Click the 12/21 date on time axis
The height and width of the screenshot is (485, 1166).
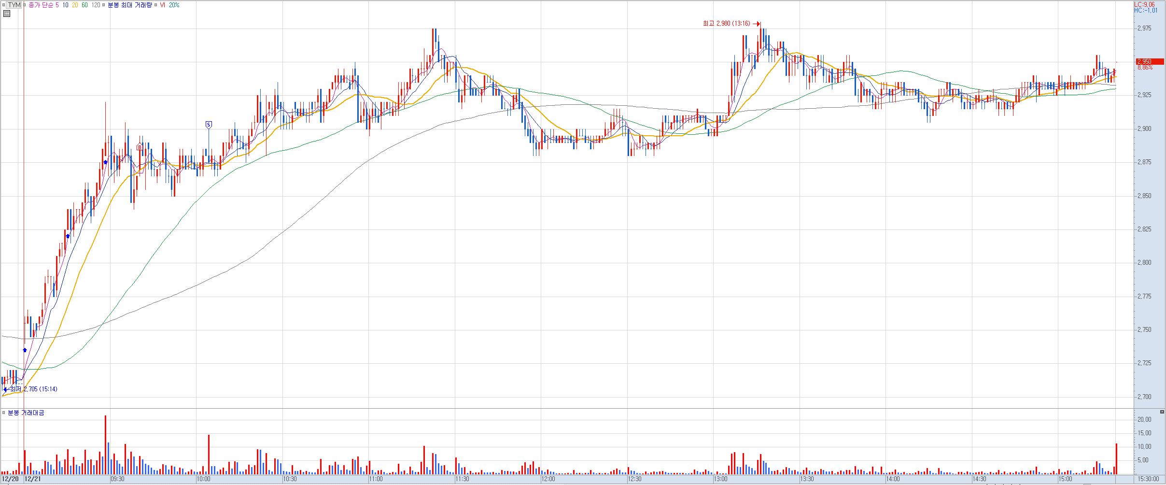pos(33,479)
